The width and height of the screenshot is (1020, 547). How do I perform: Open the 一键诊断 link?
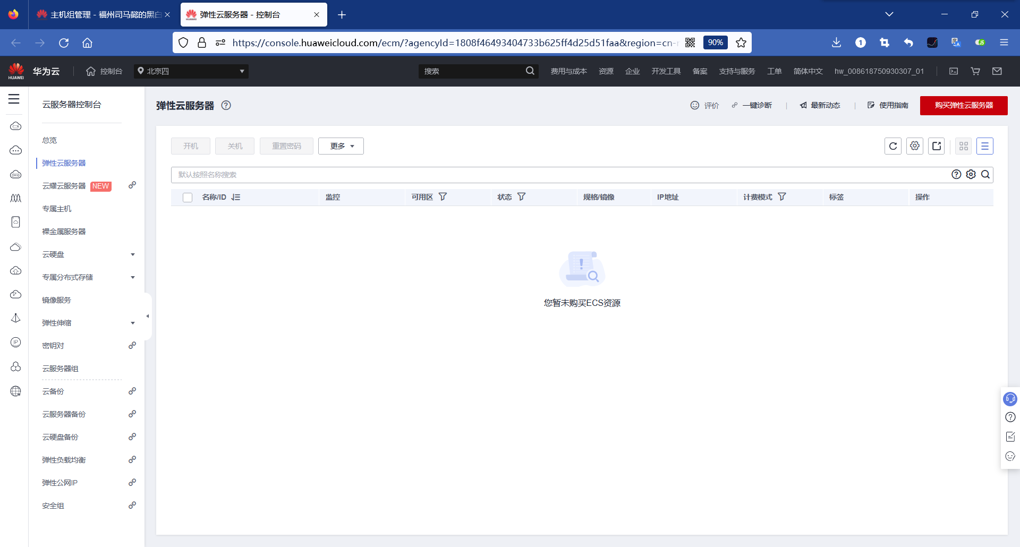[756, 105]
